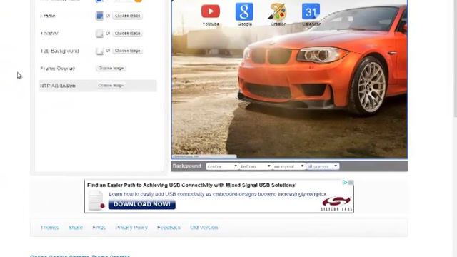The width and height of the screenshot is (457, 257).
Task: Click the Silicon Labs logo in the ad
Action: (x=337, y=204)
